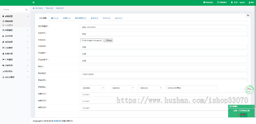Click the street address text field
Viewport: 256px width, 124px height.
[192, 88]
